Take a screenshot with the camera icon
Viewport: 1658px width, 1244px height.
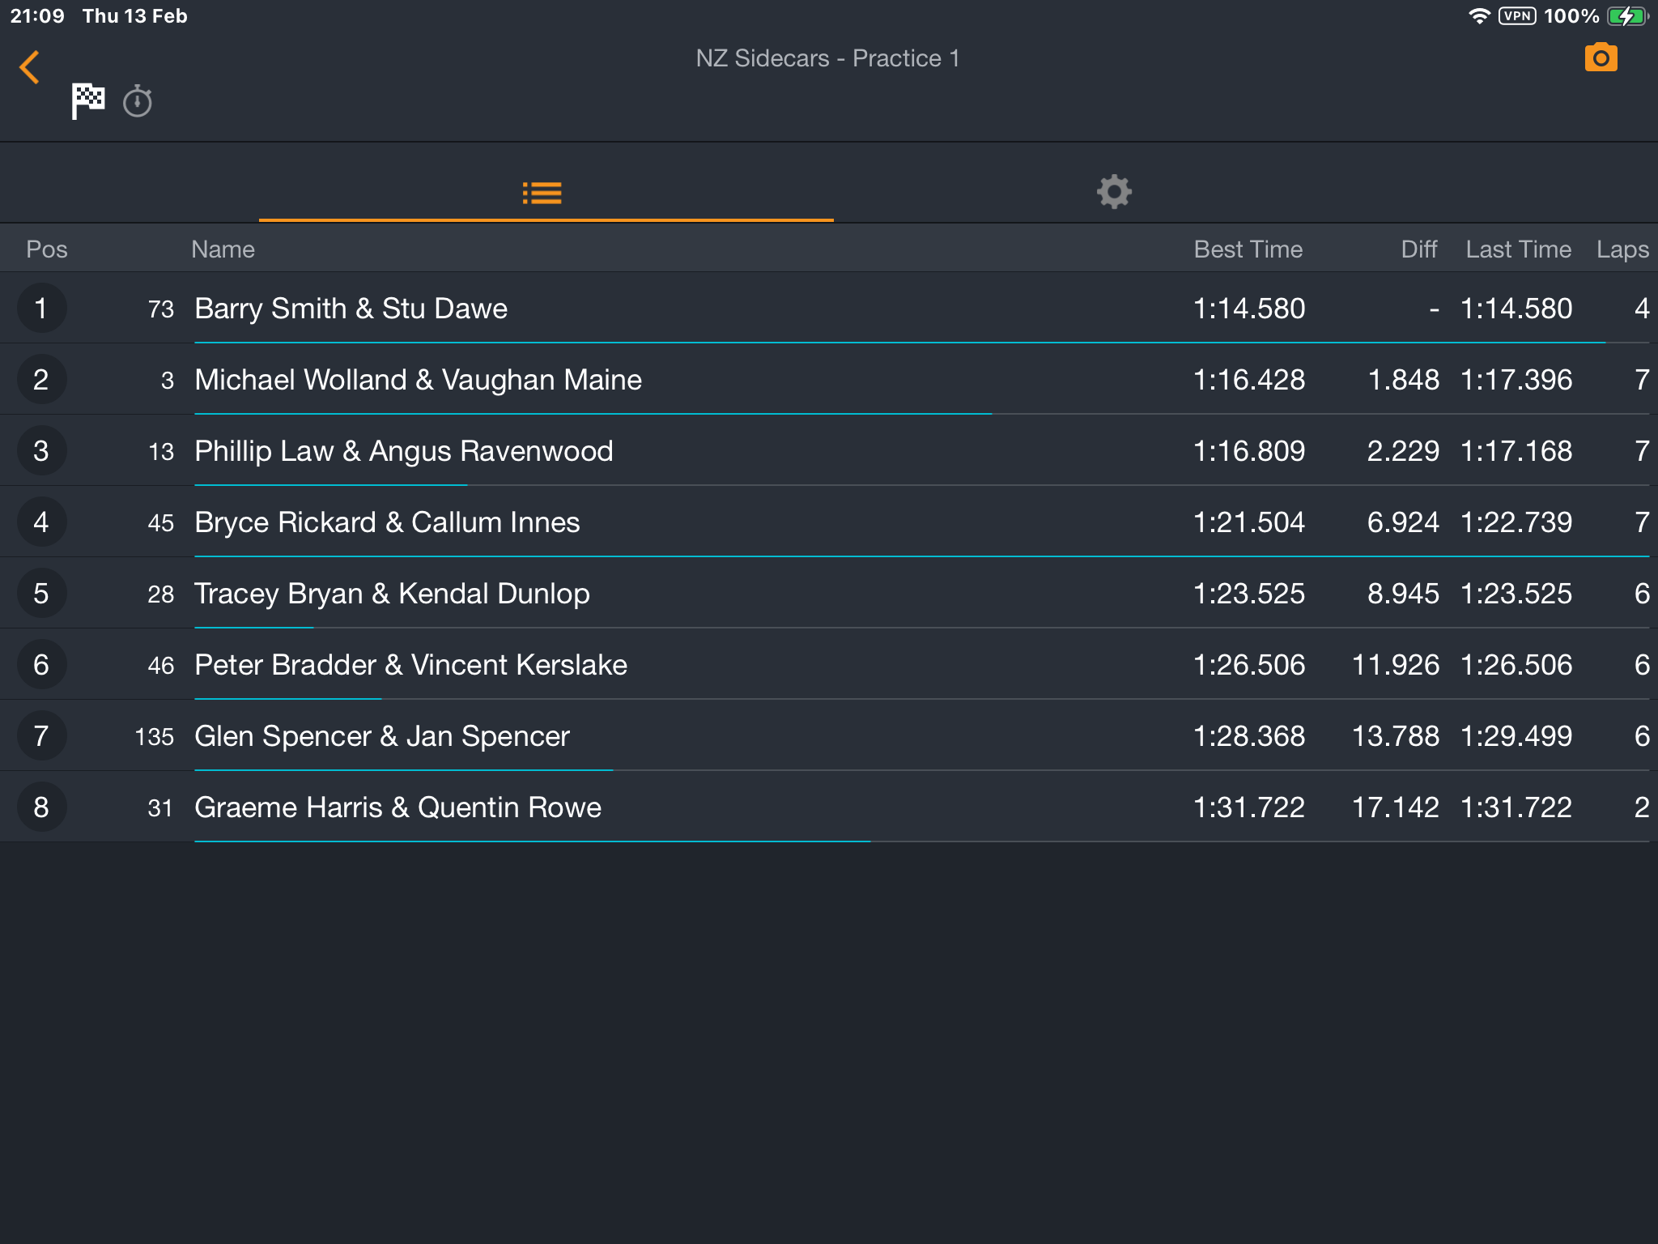(1601, 58)
